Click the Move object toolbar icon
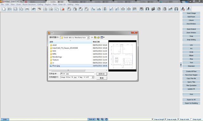Screen dimensions: 203x121 45,9
